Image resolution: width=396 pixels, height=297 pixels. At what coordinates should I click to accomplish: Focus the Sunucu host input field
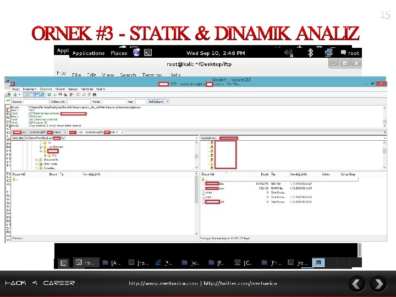click(36, 102)
